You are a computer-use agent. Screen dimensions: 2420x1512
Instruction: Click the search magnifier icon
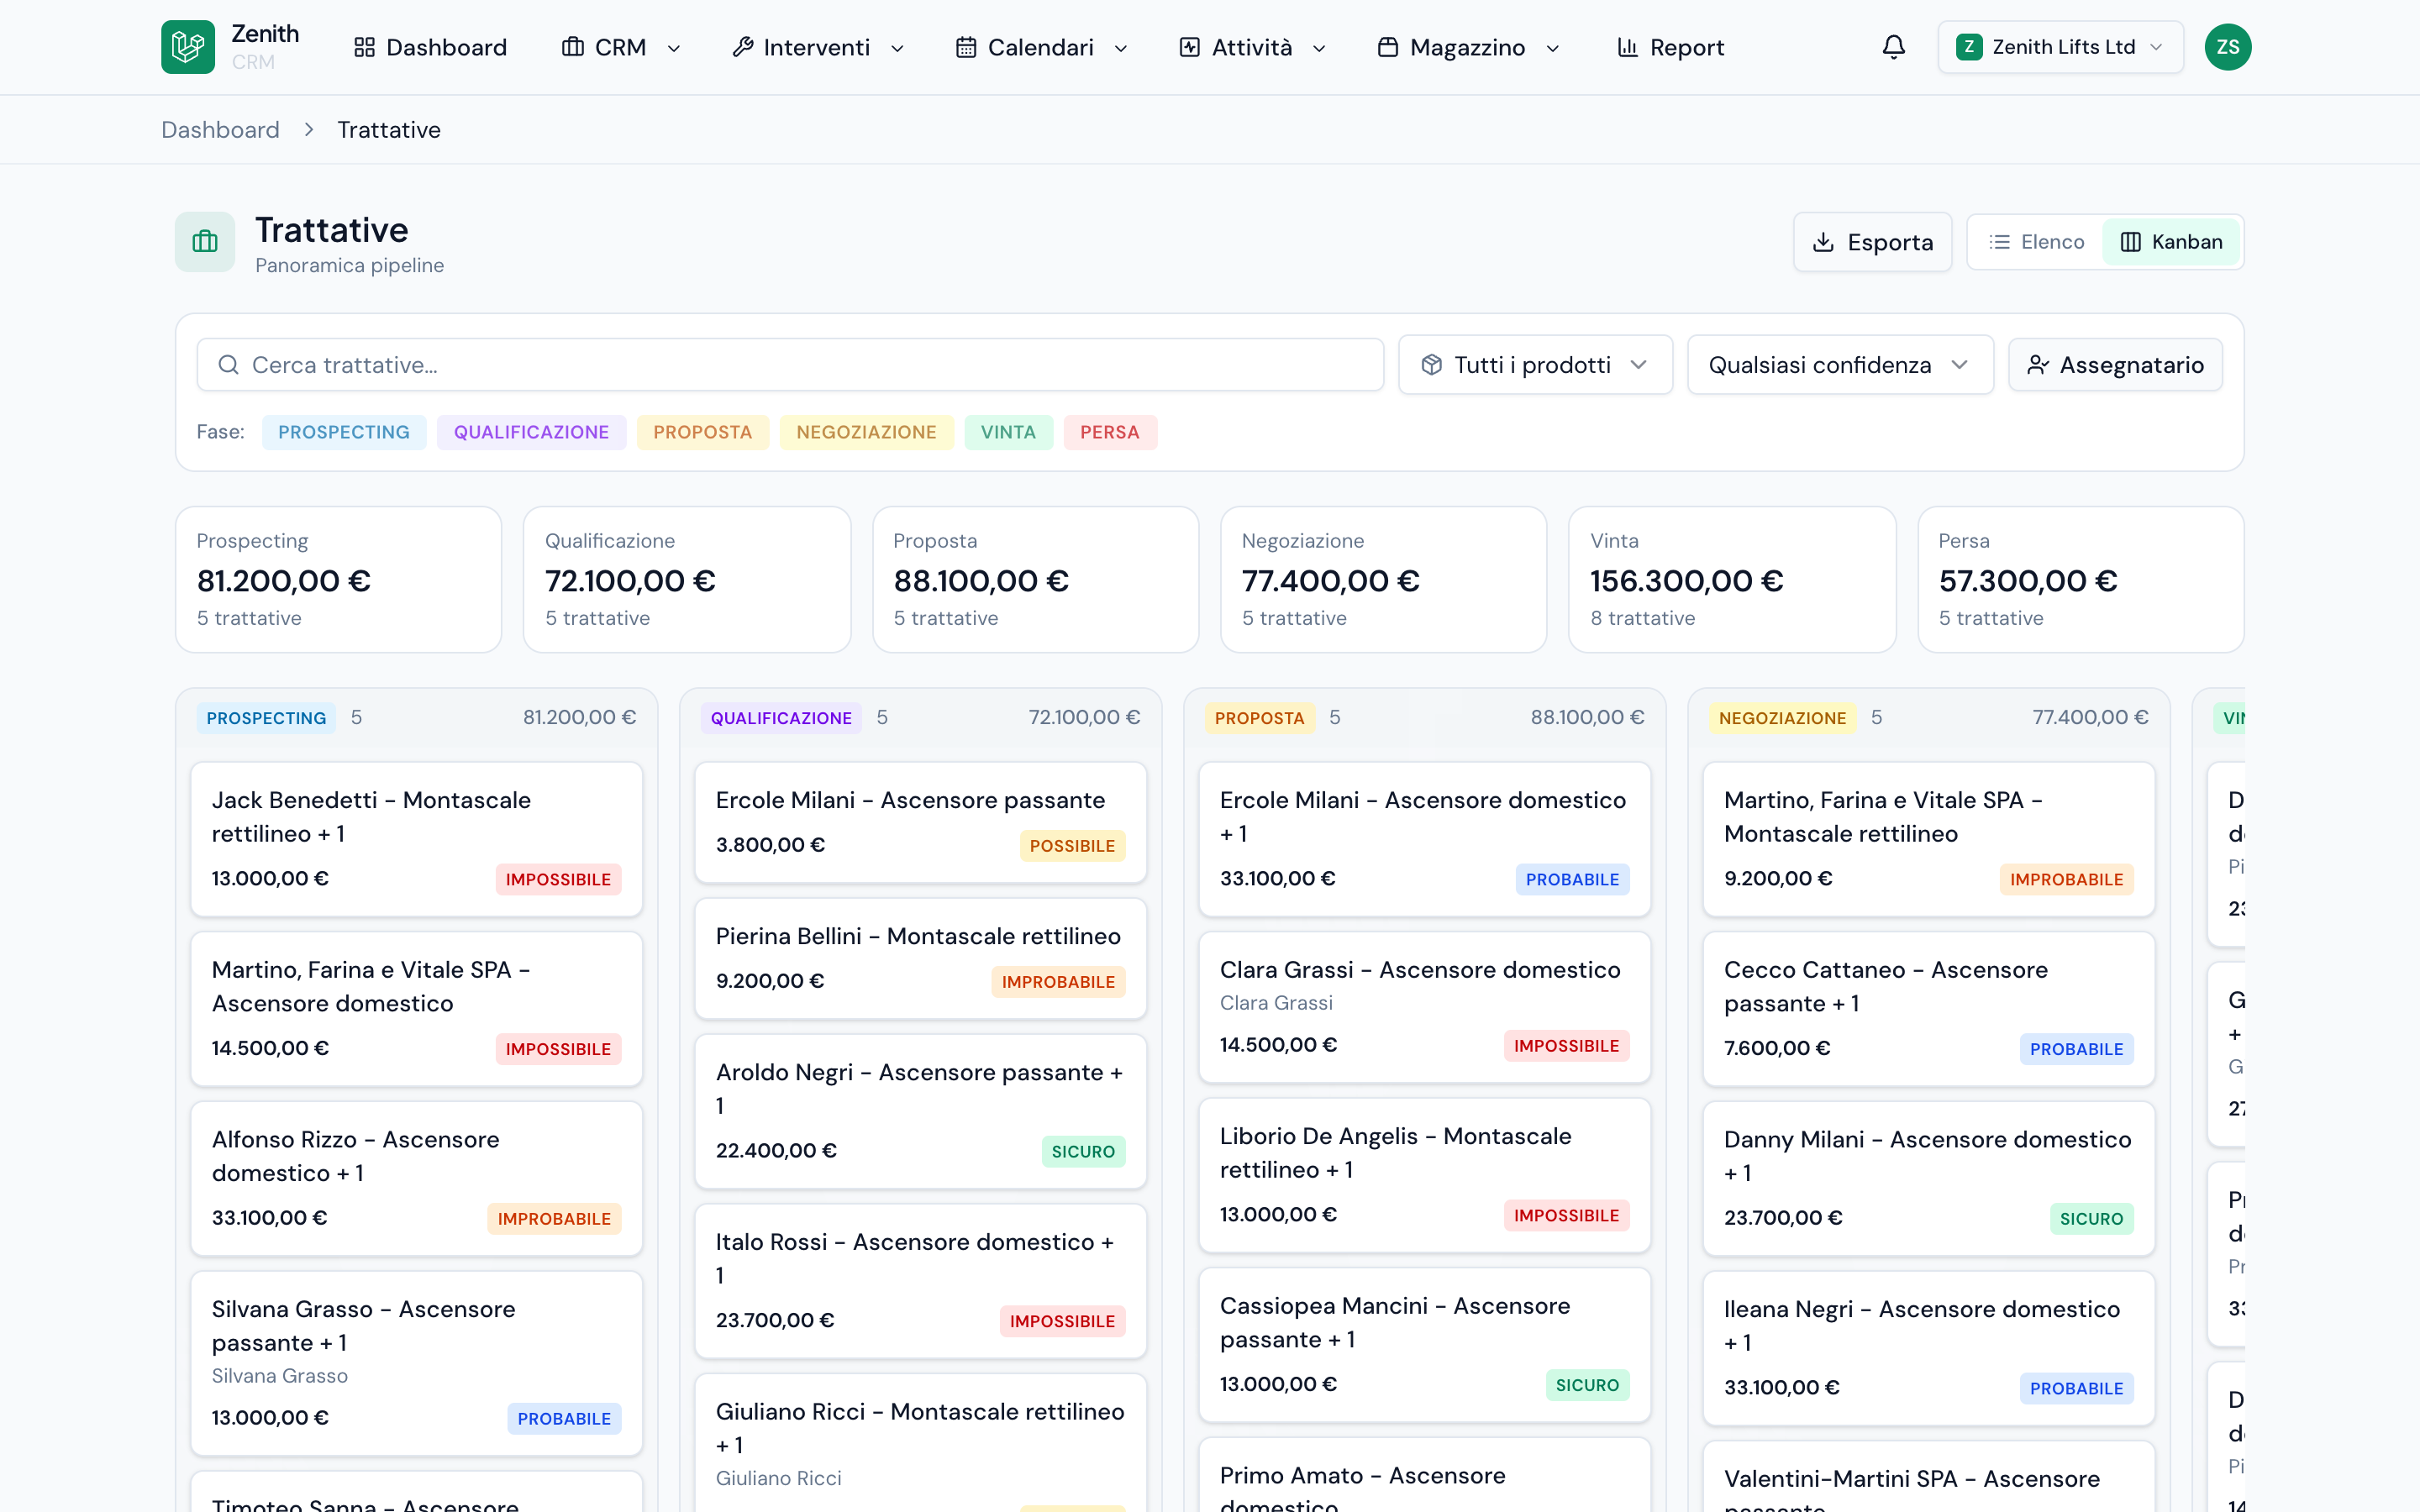coord(228,365)
